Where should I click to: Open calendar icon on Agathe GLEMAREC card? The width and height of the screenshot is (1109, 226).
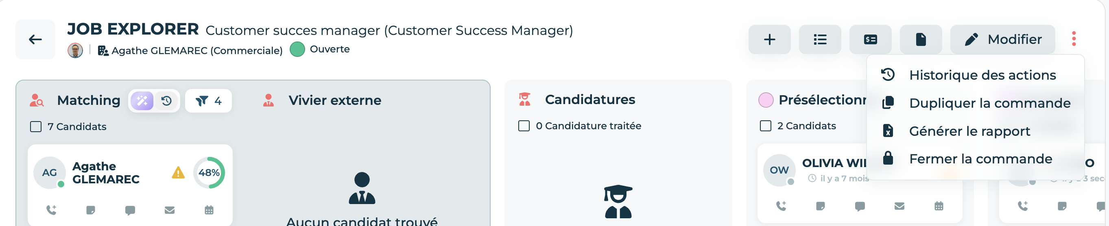point(209,210)
